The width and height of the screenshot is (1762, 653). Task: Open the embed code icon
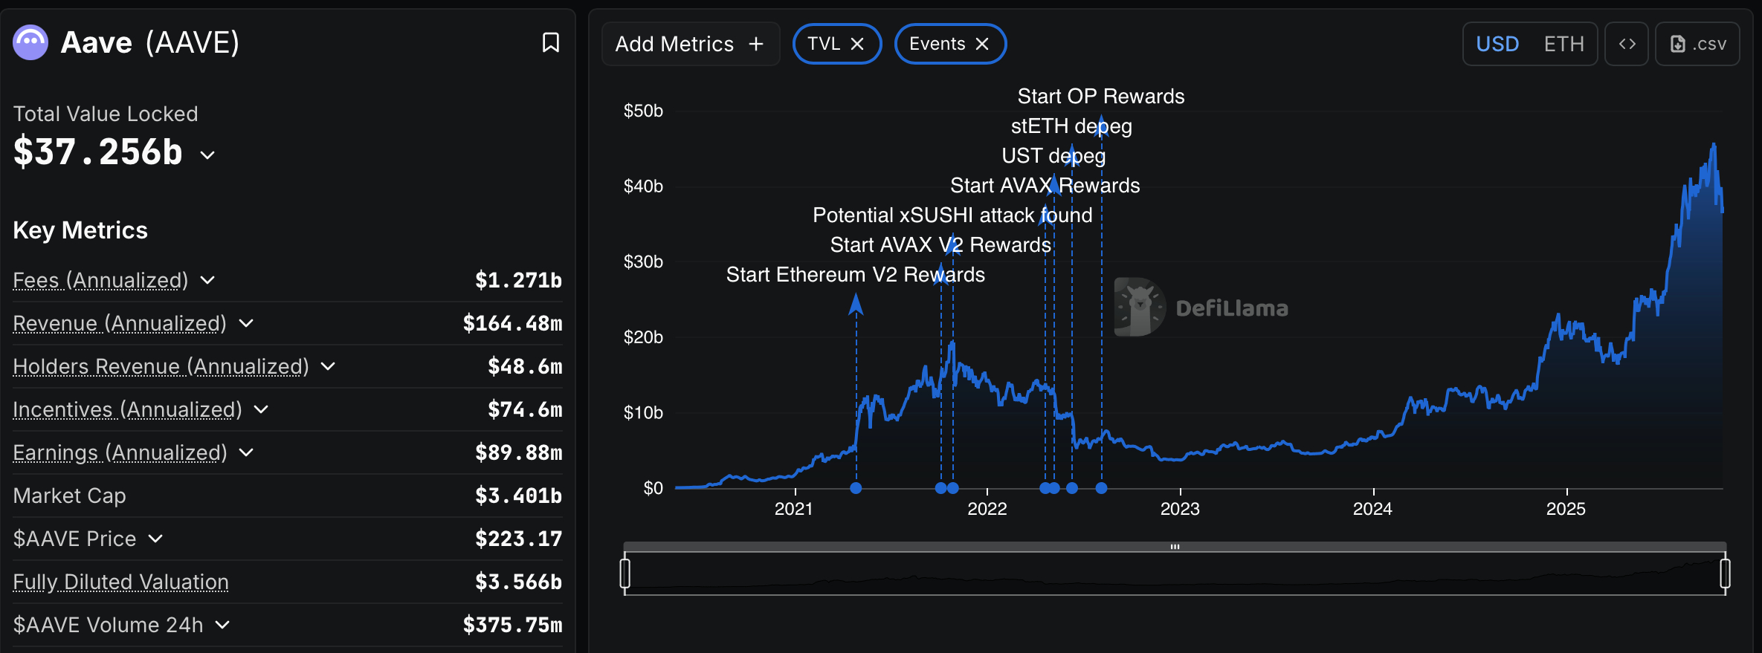[1627, 45]
